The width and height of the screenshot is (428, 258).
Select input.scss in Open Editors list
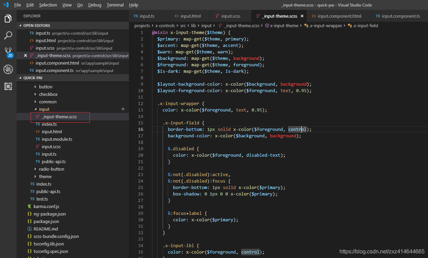[x=73, y=48]
